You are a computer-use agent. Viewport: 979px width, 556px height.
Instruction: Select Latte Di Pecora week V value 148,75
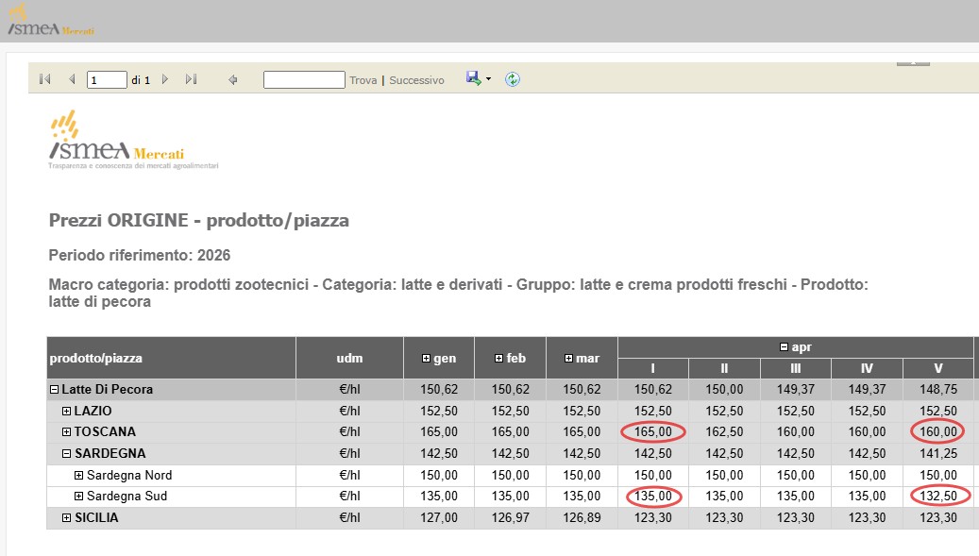(938, 389)
